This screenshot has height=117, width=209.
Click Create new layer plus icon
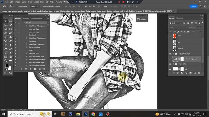point(195,73)
